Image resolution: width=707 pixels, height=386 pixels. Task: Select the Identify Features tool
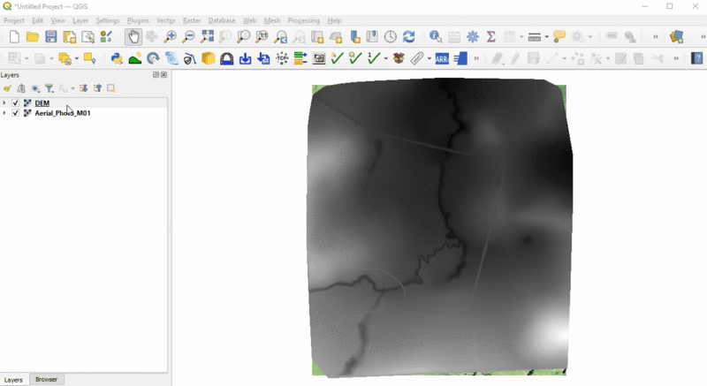coord(436,37)
